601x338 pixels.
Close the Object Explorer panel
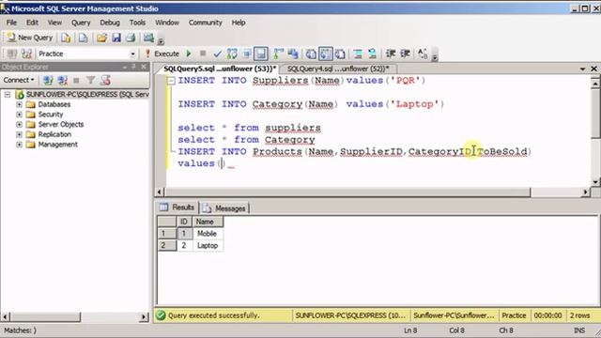(x=144, y=67)
